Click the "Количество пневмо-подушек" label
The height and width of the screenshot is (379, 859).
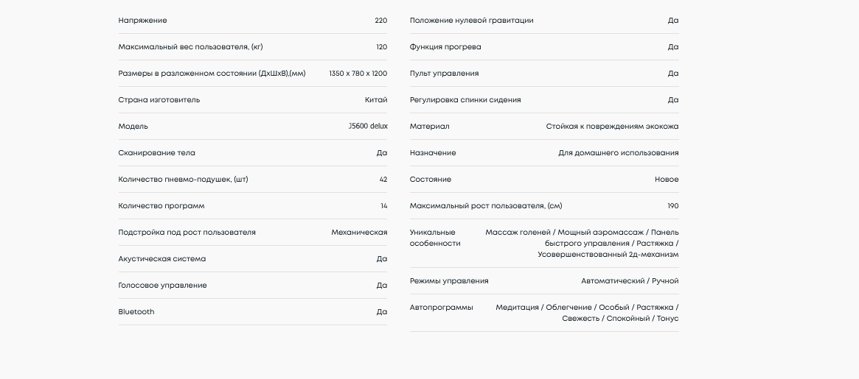tap(183, 180)
